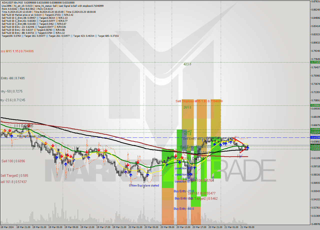
Task: Click the green 0.62650 price tag
Action: click(315, 149)
